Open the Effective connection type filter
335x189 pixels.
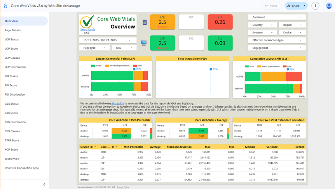click(x=277, y=40)
